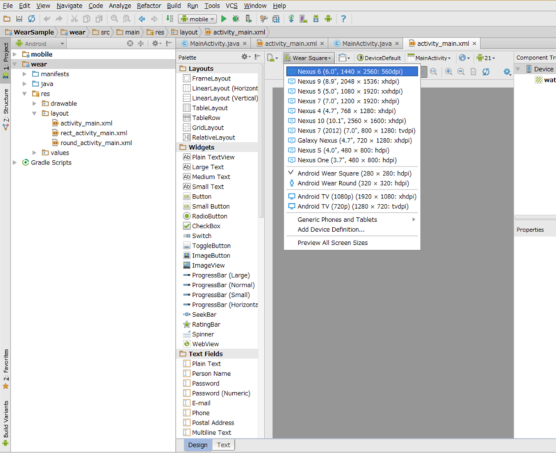The width and height of the screenshot is (556, 453).
Task: Expand the drawable folder arrow
Action: tap(35, 103)
